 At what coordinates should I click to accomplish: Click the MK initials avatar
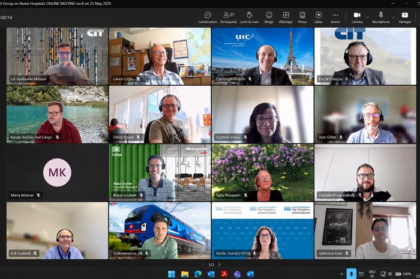click(58, 172)
